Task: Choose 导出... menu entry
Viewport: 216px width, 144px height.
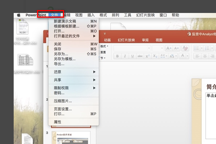Action: pyautogui.click(x=74, y=64)
